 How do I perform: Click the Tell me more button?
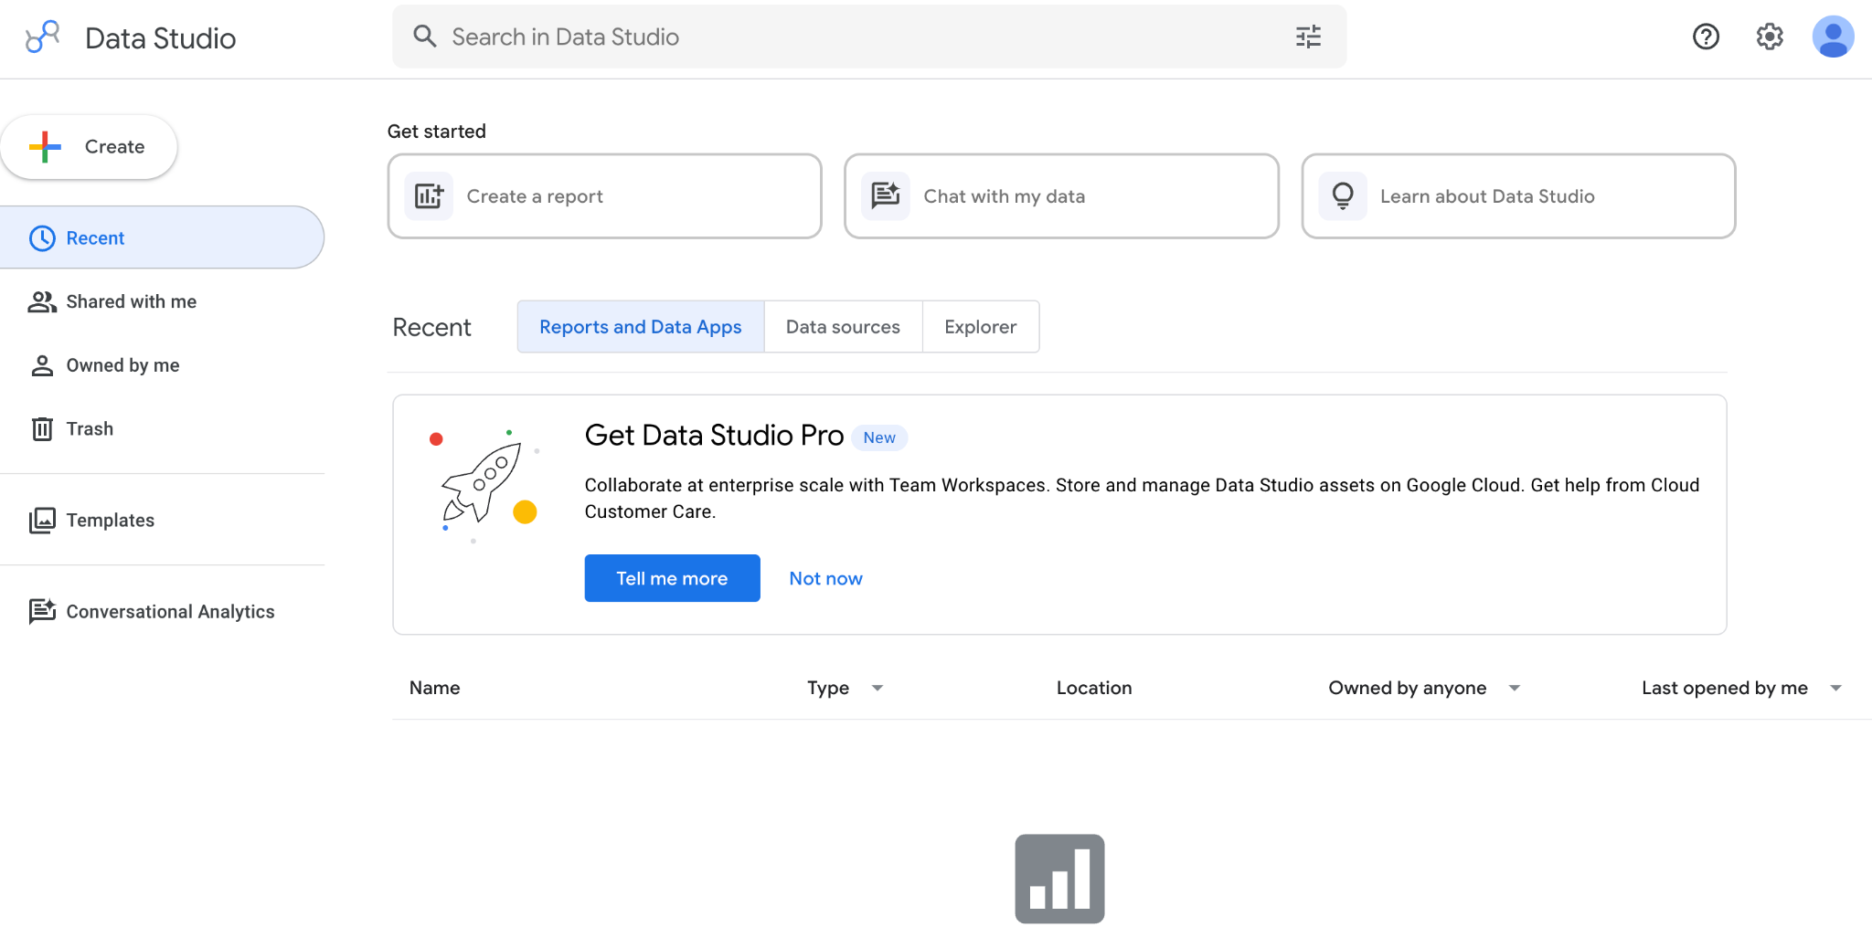[672, 578]
